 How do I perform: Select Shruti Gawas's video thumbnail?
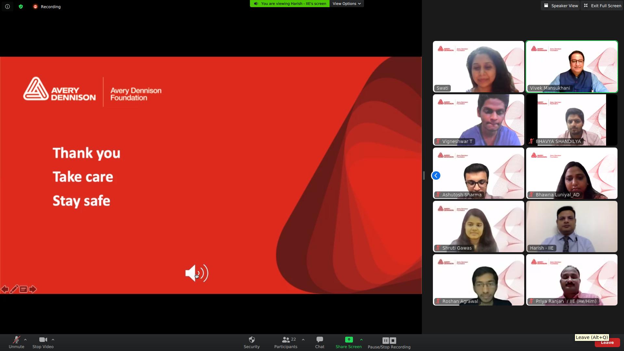[x=478, y=227]
